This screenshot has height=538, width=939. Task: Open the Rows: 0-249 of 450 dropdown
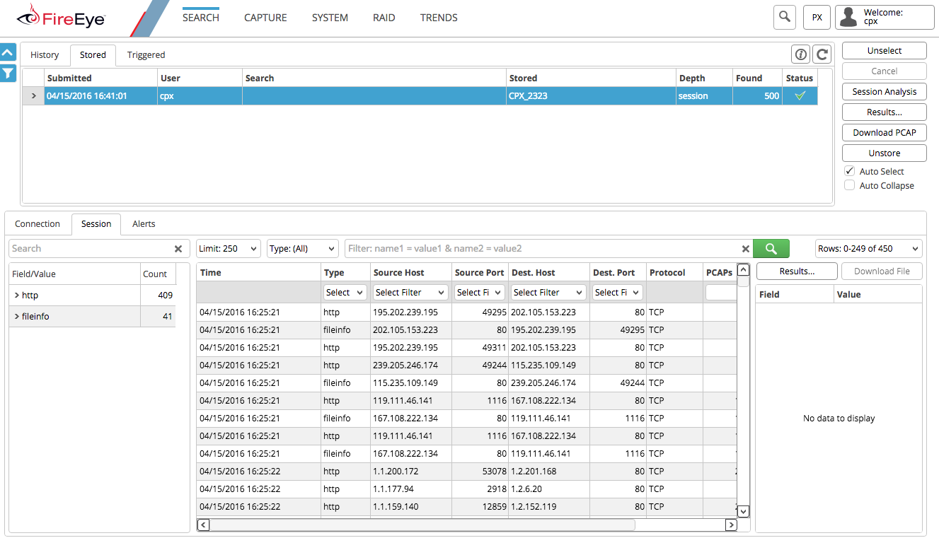pos(868,249)
